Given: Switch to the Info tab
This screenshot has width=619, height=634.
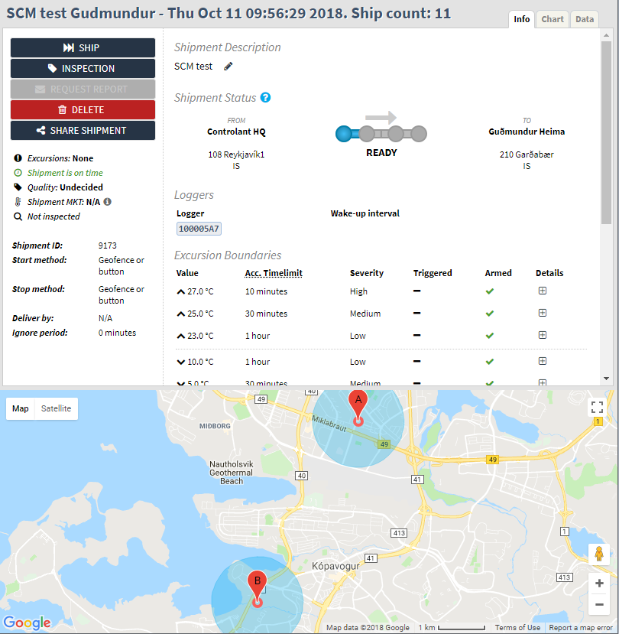Looking at the screenshot, I should [521, 19].
